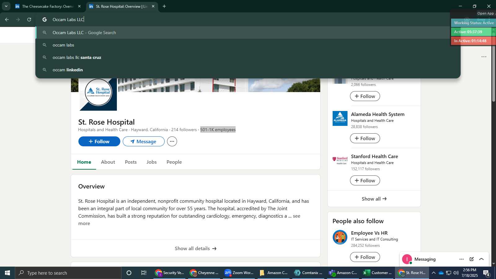The width and height of the screenshot is (496, 279).
Task: Click Employee Vs HR avatar
Action: pos(340,237)
